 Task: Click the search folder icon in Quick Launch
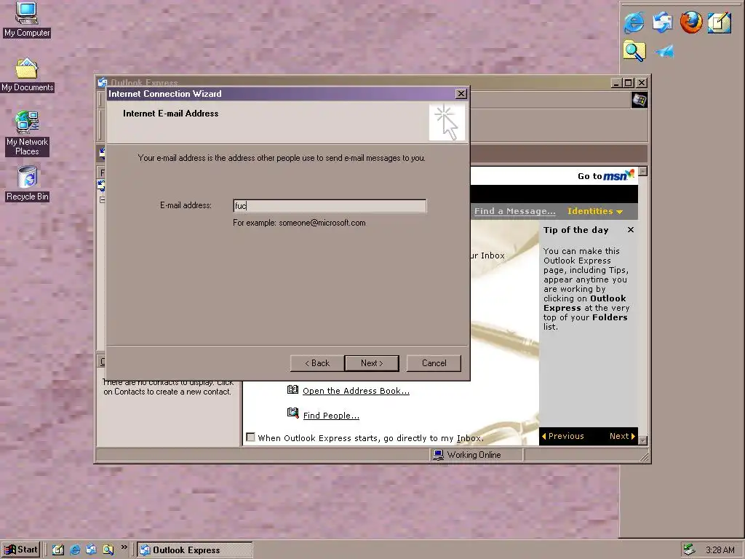(108, 550)
